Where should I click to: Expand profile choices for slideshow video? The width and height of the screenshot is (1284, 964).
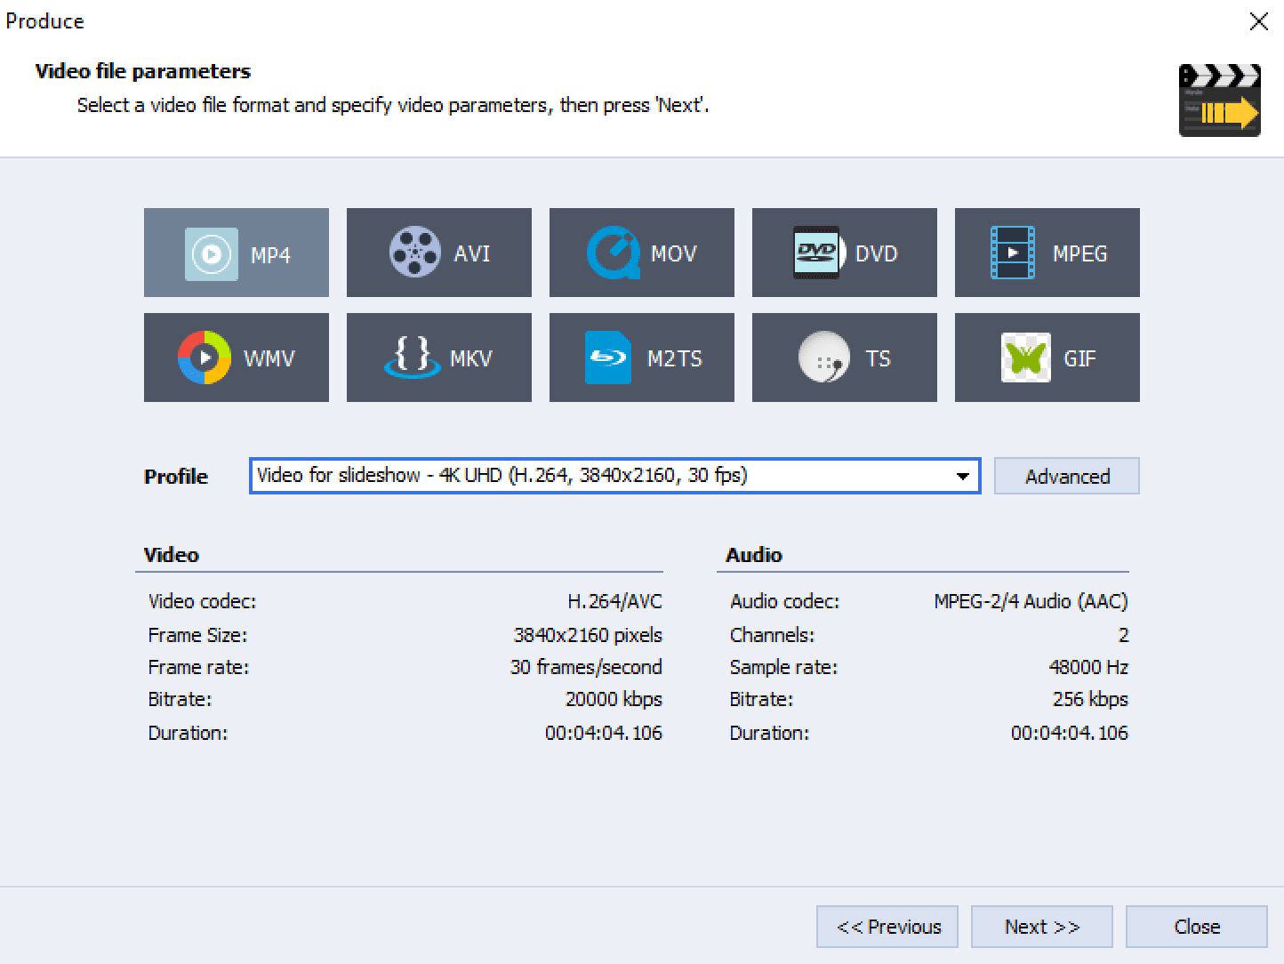pos(963,476)
